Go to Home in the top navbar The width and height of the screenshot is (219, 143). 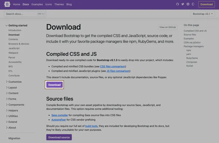tap(17, 4)
